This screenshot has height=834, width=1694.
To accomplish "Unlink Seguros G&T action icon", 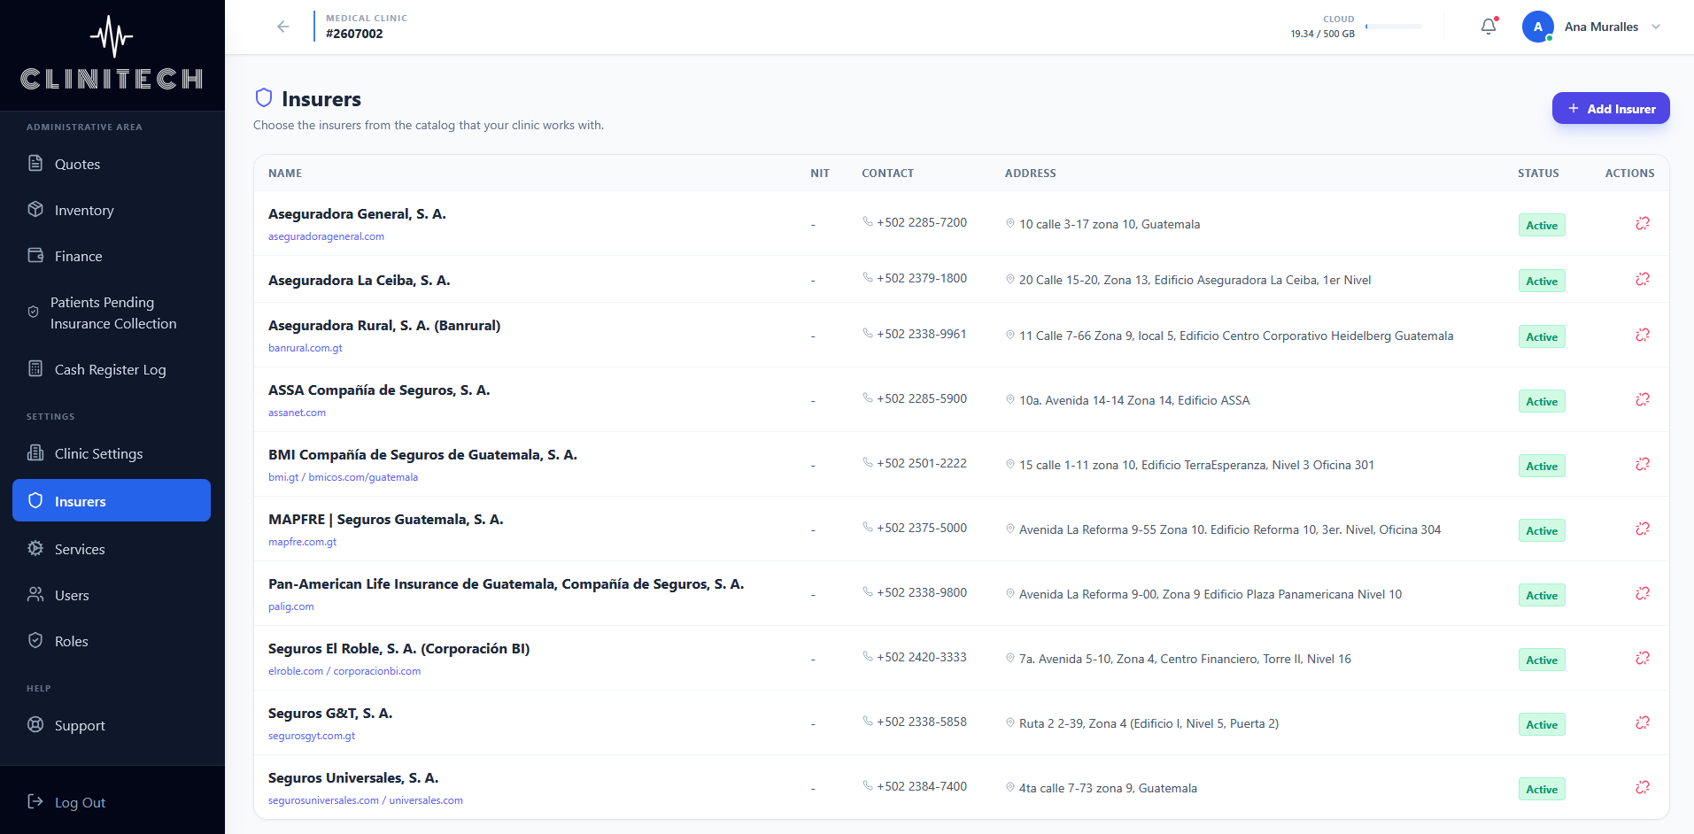I will click(x=1642, y=722).
